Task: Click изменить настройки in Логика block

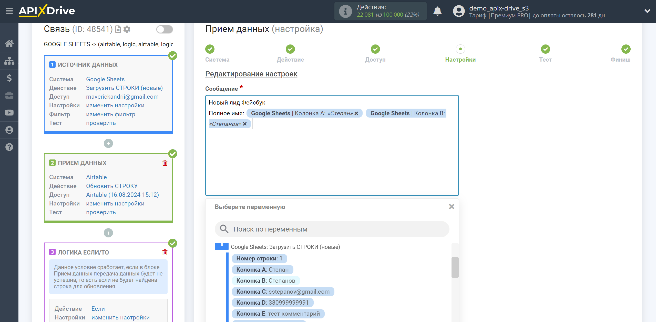Action: click(120, 317)
